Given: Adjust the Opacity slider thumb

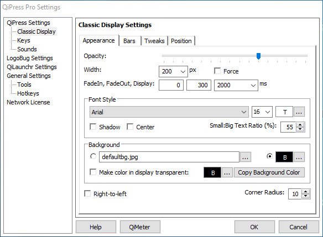Looking at the screenshot, I should [x=258, y=56].
